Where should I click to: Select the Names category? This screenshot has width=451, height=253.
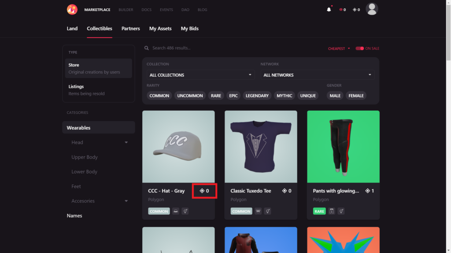[74, 216]
